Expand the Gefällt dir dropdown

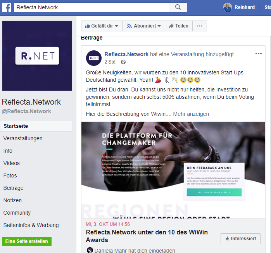102,26
